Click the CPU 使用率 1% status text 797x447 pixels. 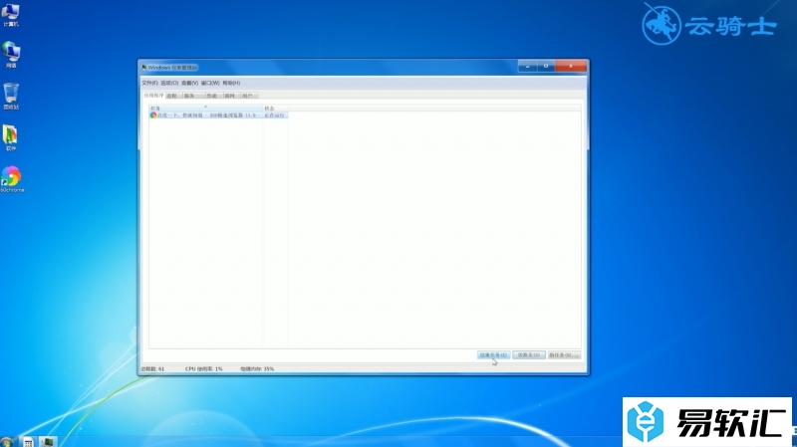204,368
